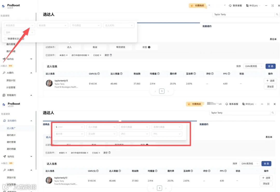Open the PPS help icon in the bottom table

(225, 171)
